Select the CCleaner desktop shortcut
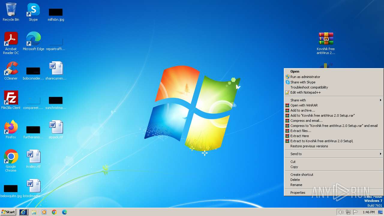 coord(11,70)
